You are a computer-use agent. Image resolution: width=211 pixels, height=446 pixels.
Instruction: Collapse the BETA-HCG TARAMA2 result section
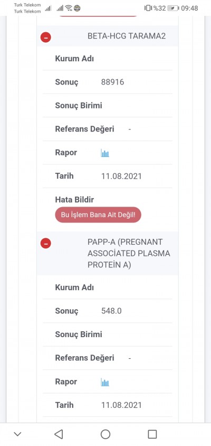click(46, 38)
